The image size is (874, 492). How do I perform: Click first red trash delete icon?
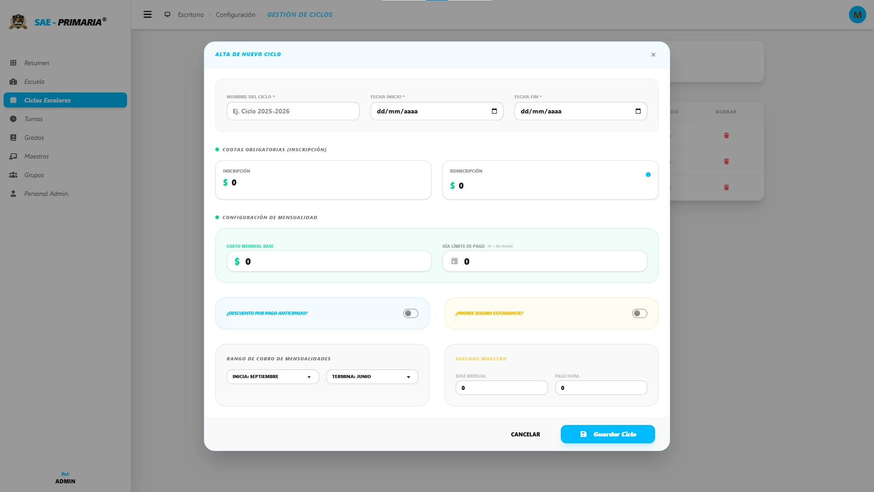point(727,136)
